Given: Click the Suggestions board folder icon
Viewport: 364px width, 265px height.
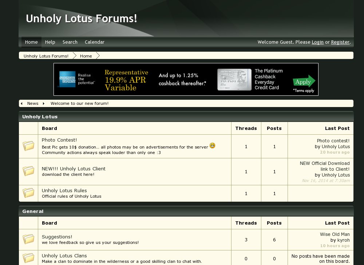Looking at the screenshot, I should click(x=28, y=239).
